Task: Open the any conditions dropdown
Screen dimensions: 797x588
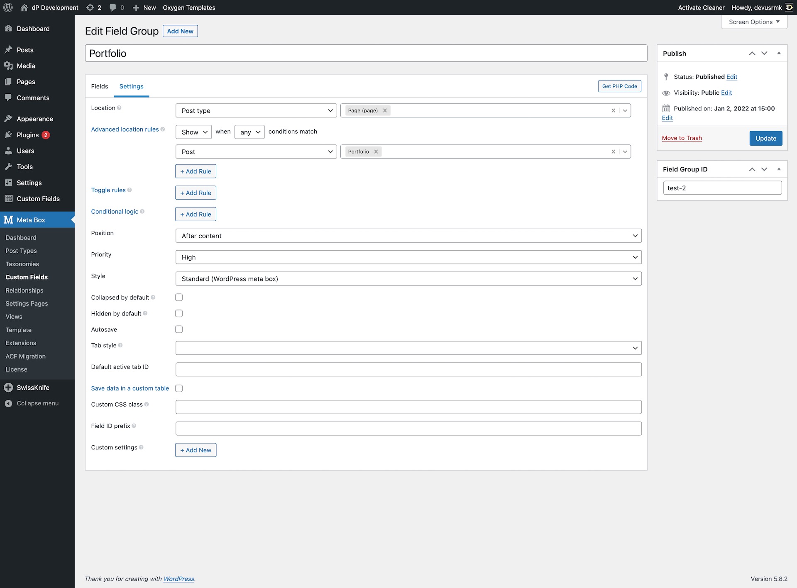Action: tap(249, 132)
